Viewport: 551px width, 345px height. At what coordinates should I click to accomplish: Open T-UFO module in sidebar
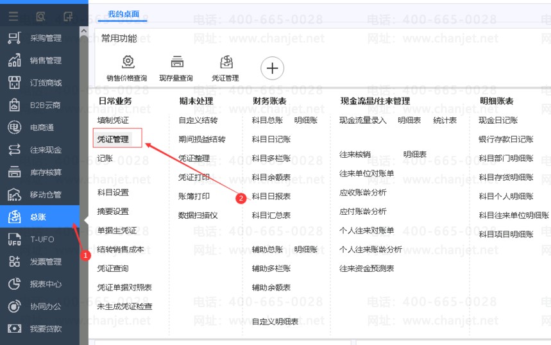(40, 239)
